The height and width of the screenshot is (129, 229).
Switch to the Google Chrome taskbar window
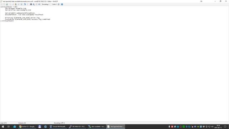pyautogui.click(x=27, y=126)
